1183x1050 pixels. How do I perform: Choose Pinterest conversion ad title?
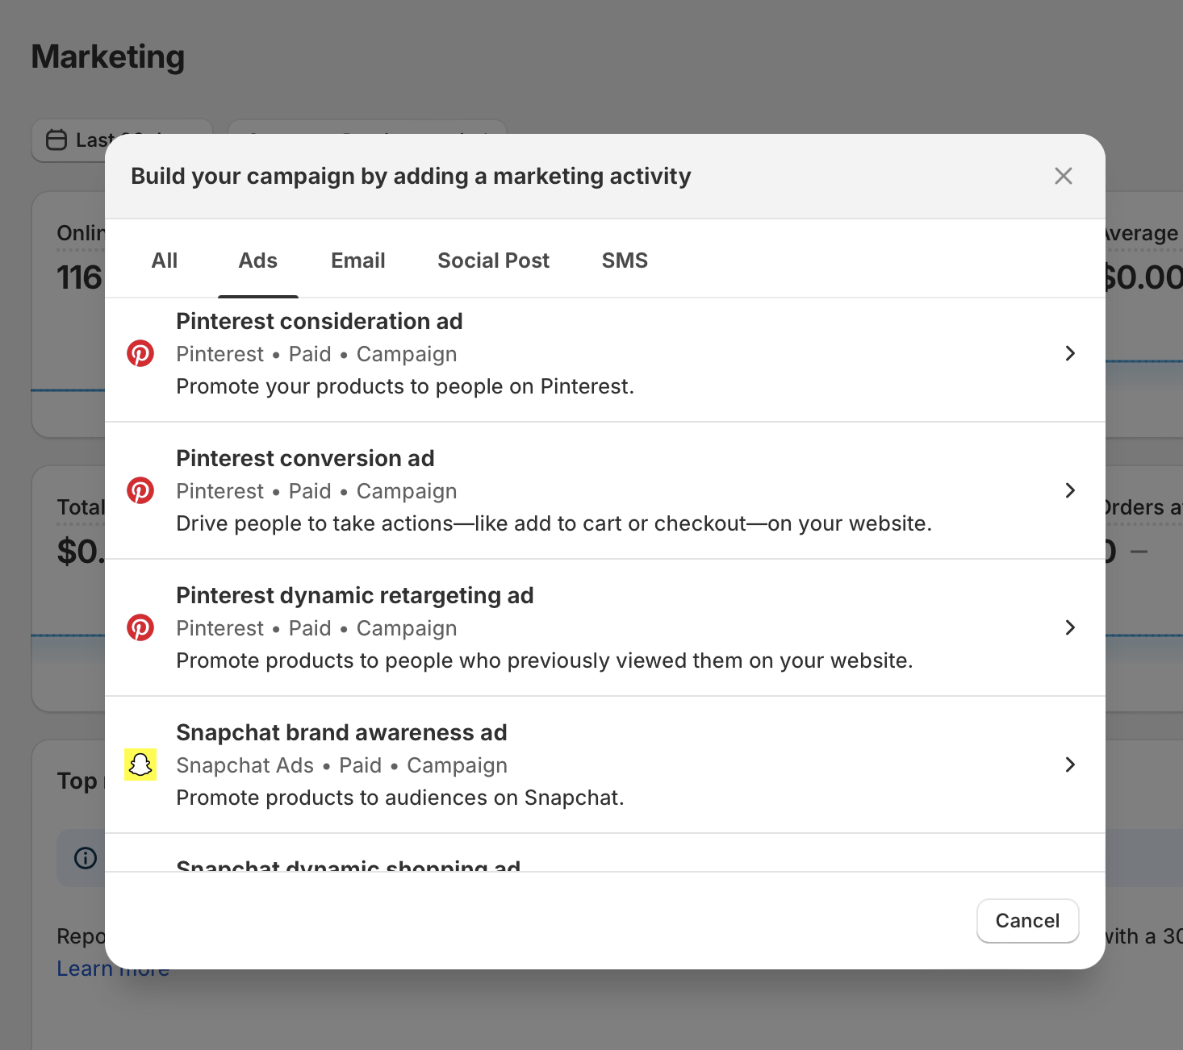(305, 458)
